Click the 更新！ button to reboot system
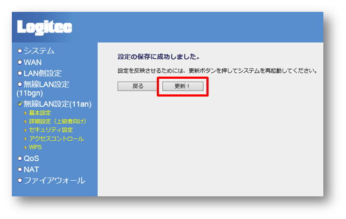This screenshot has height=219, width=346. (x=183, y=86)
